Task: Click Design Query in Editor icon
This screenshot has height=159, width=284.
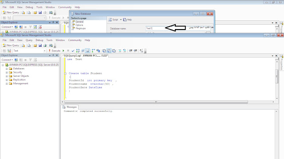Action: point(83,51)
